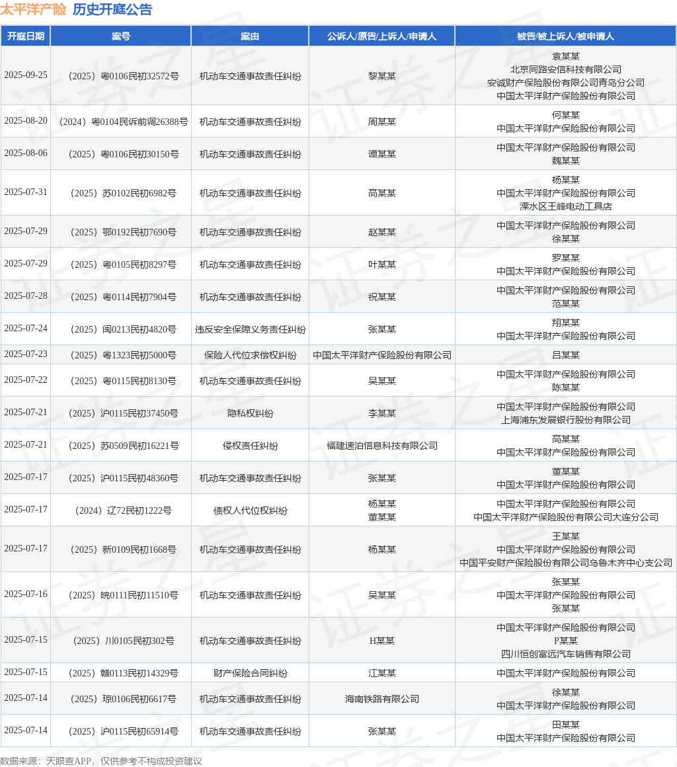Screen dimensions: 677x767
Task: Click plaintiff 赵某某
Action: (382, 232)
